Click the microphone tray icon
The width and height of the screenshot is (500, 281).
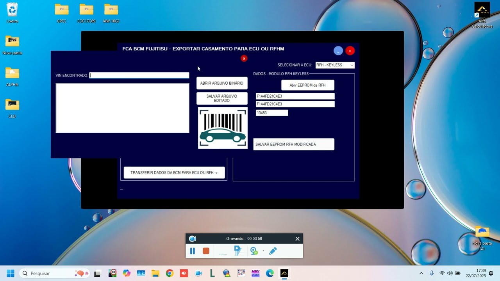(432, 273)
